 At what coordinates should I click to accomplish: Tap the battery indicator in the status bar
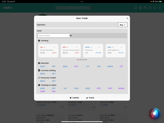pyautogui.click(x=160, y=1)
